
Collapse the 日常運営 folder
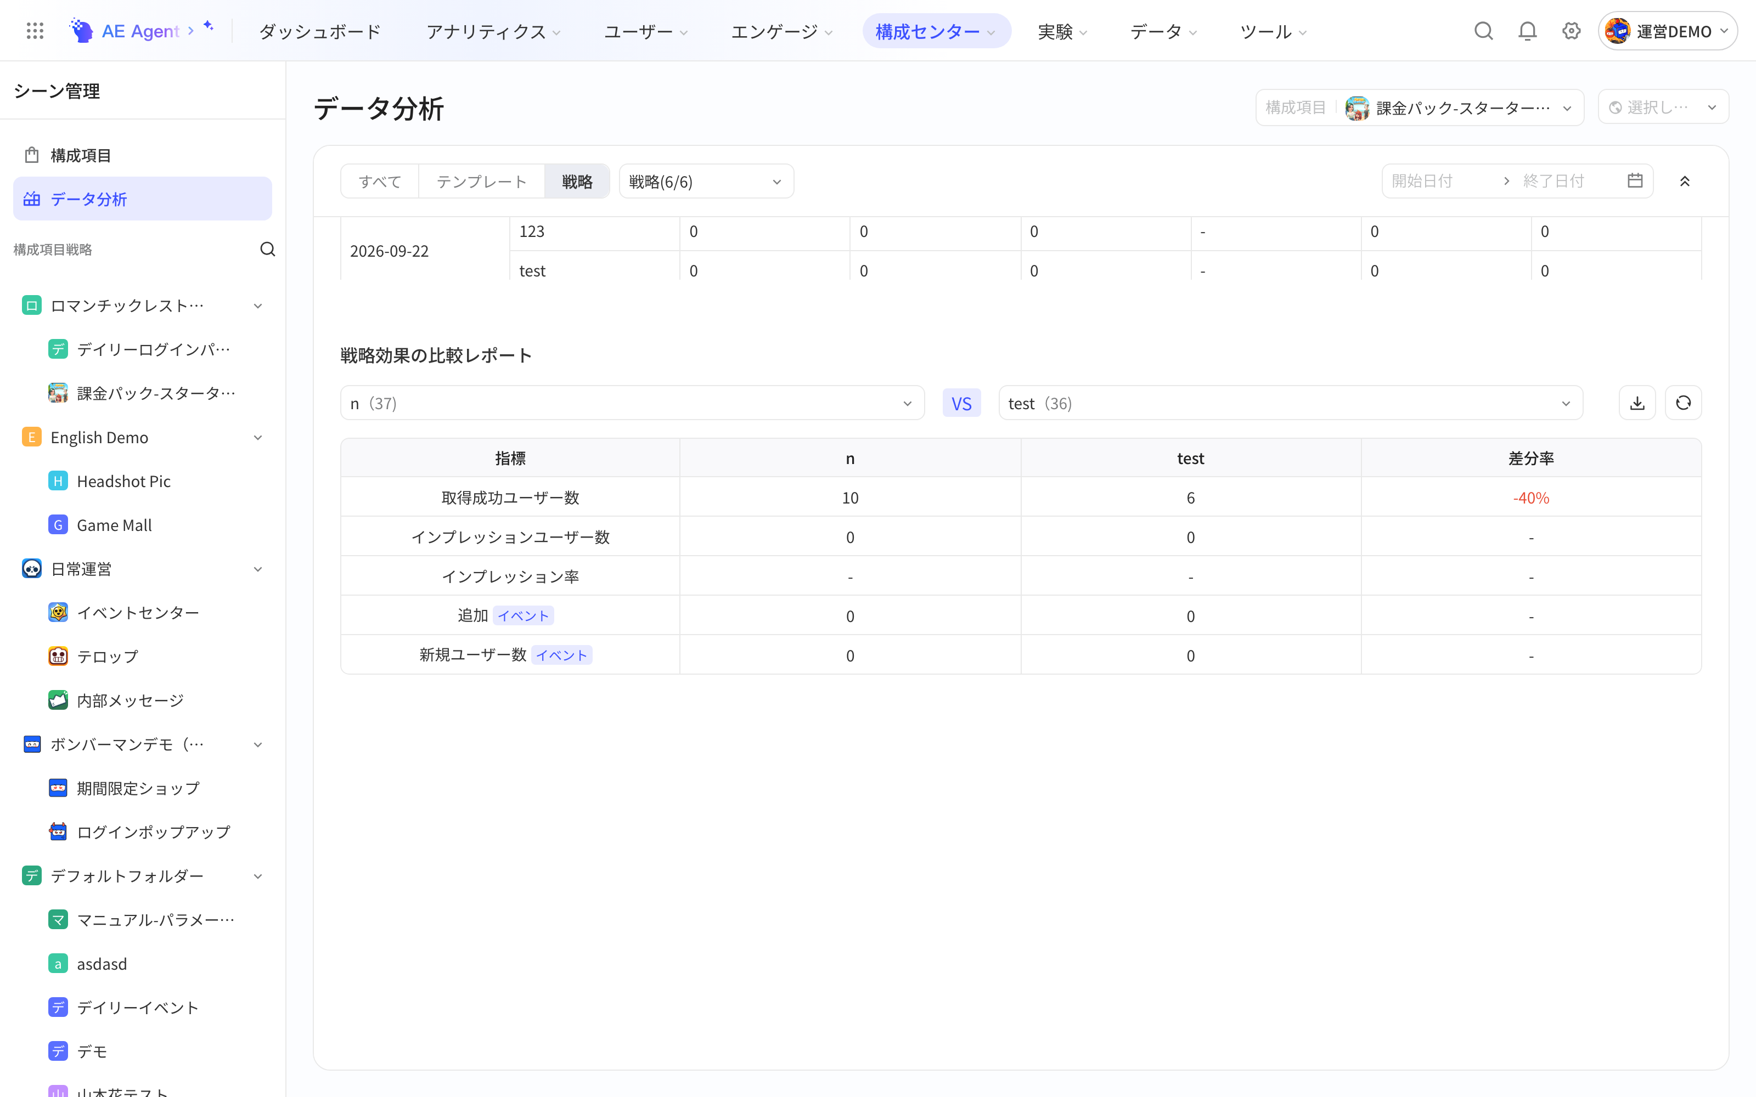[x=257, y=569]
